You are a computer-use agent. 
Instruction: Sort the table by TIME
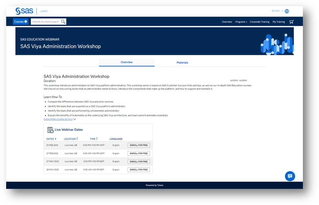pos(93,139)
